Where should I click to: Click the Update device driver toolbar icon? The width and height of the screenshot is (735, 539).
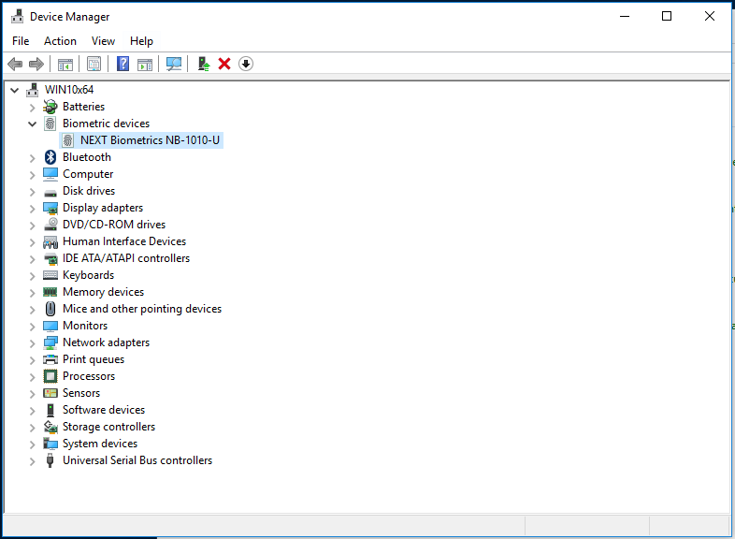tap(204, 64)
